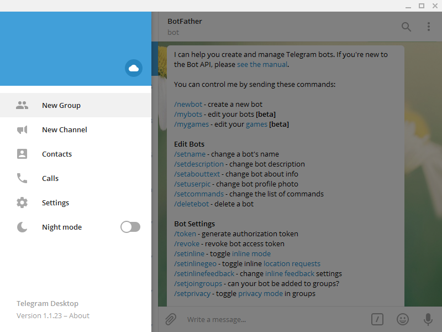Viewport: 442px width, 332px height.
Task: Click the /setprivacy command
Action: pos(192,294)
